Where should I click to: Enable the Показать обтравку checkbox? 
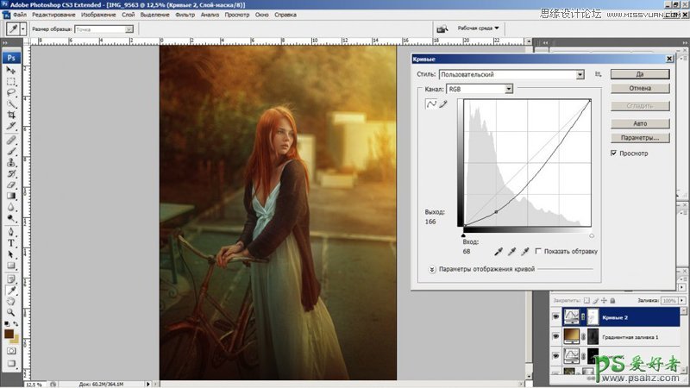point(538,251)
